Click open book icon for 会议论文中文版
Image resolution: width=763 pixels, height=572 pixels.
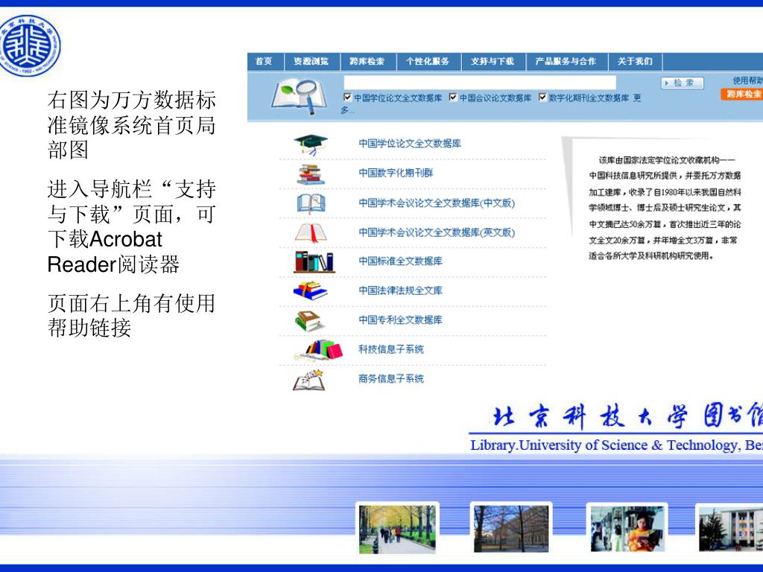click(x=311, y=203)
